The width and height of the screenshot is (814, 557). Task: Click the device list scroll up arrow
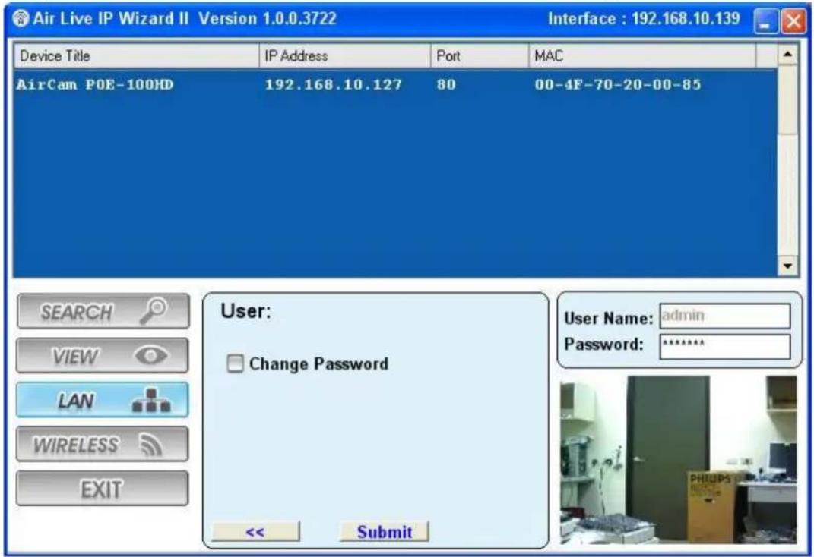pyautogui.click(x=787, y=55)
